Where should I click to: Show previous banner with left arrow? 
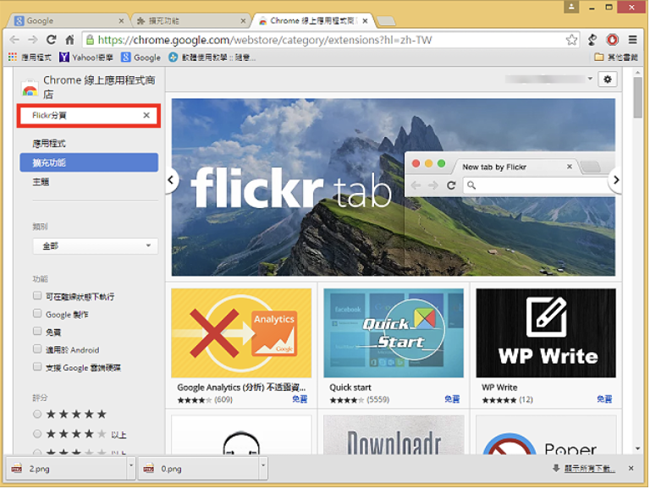point(171,180)
